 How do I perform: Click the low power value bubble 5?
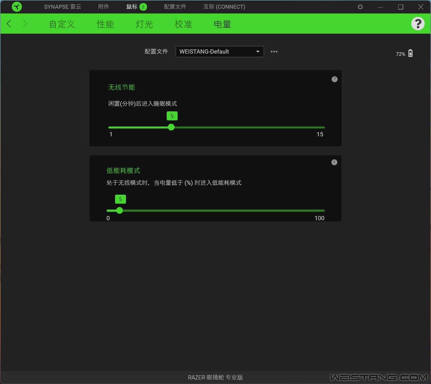tap(120, 199)
